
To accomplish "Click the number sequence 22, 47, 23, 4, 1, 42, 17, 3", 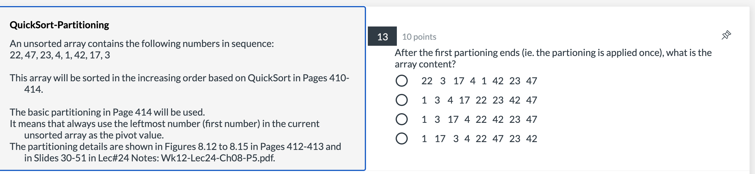I will pos(60,55).
